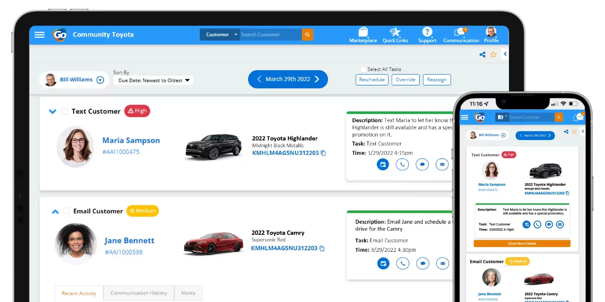Open the Sort By Due Date dropdown

pos(154,80)
